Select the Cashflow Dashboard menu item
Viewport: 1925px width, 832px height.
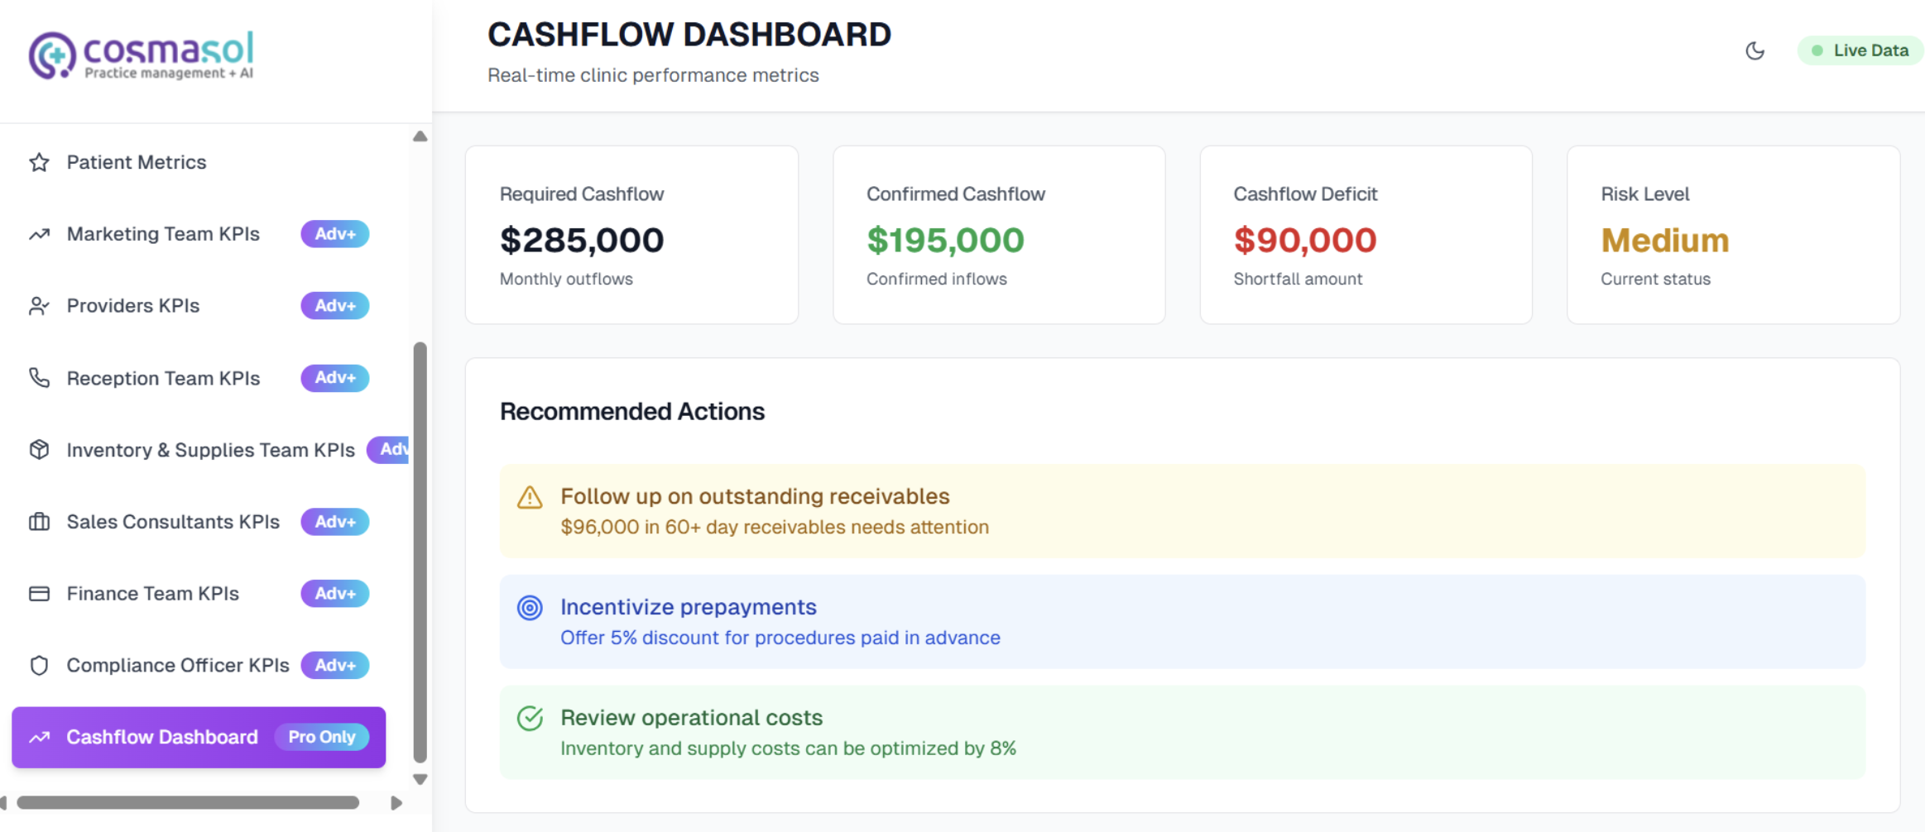click(x=162, y=737)
